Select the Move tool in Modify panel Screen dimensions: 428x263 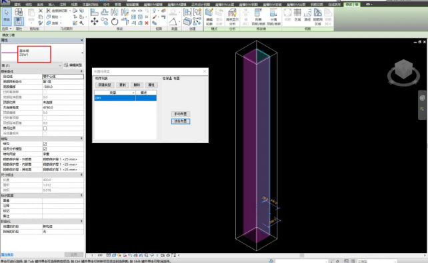(x=95, y=21)
